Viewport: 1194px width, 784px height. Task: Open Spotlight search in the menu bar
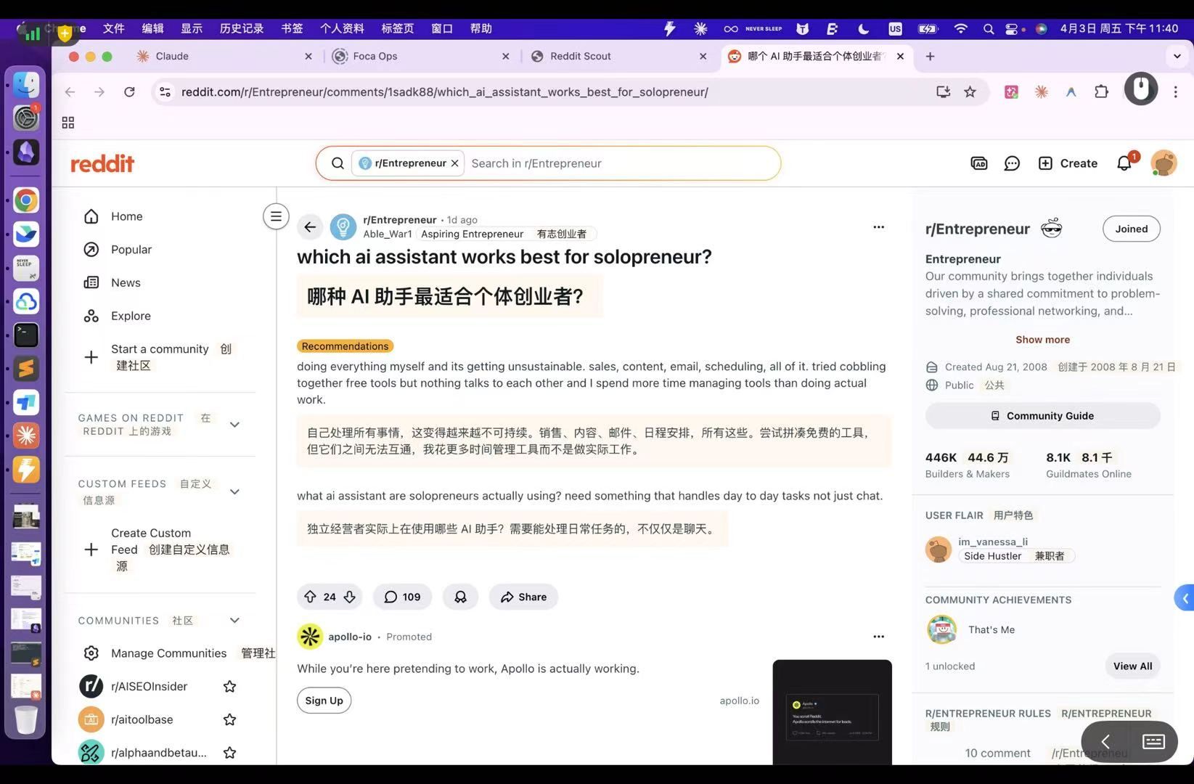pos(988,29)
